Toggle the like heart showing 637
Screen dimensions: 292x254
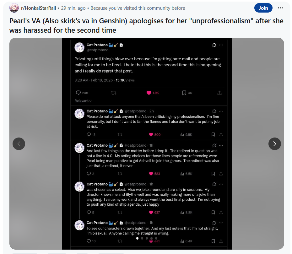click(151, 212)
